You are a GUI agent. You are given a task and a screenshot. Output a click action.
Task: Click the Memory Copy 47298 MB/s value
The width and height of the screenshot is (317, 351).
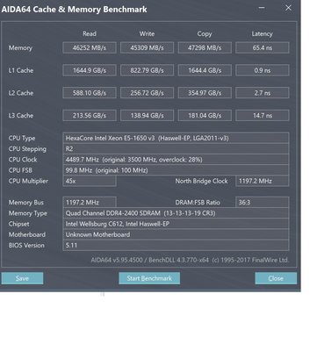(205, 47)
